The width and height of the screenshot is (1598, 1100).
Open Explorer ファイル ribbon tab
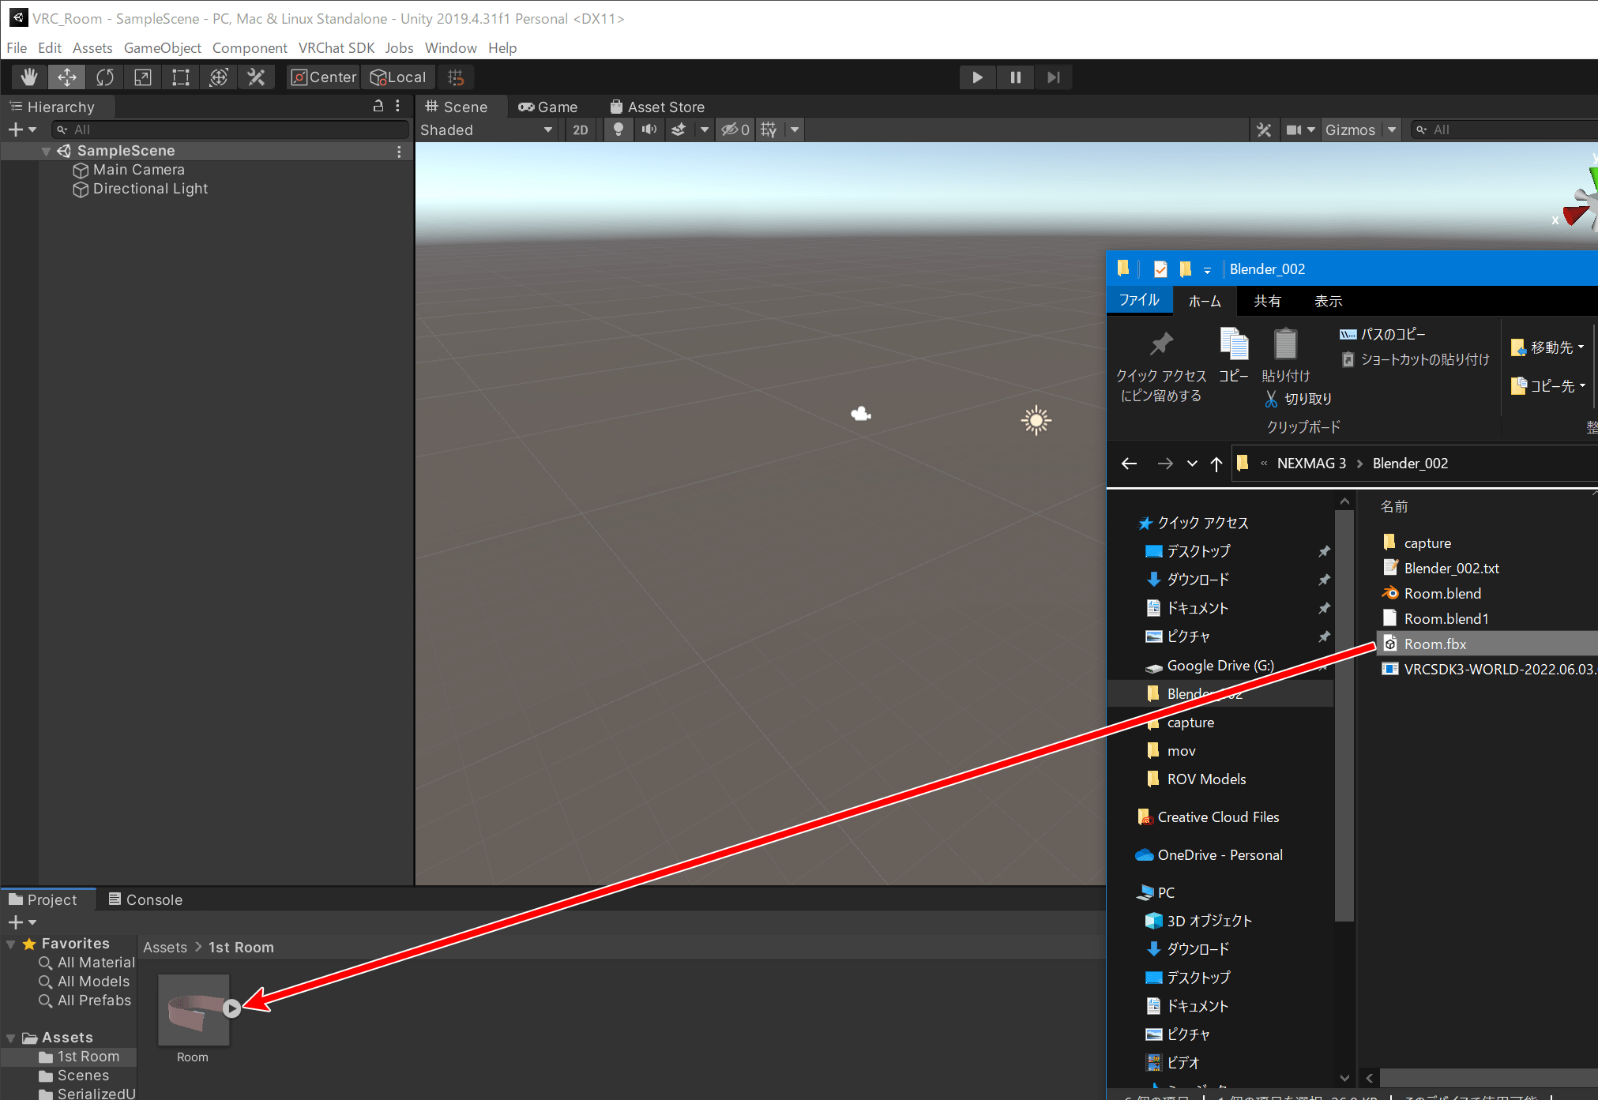1139,301
